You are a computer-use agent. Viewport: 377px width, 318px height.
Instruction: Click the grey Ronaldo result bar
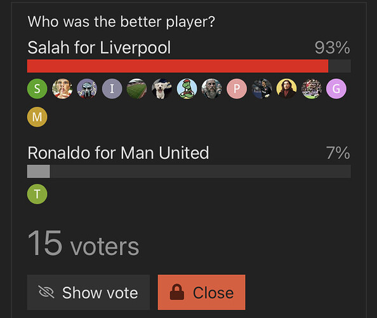39,171
